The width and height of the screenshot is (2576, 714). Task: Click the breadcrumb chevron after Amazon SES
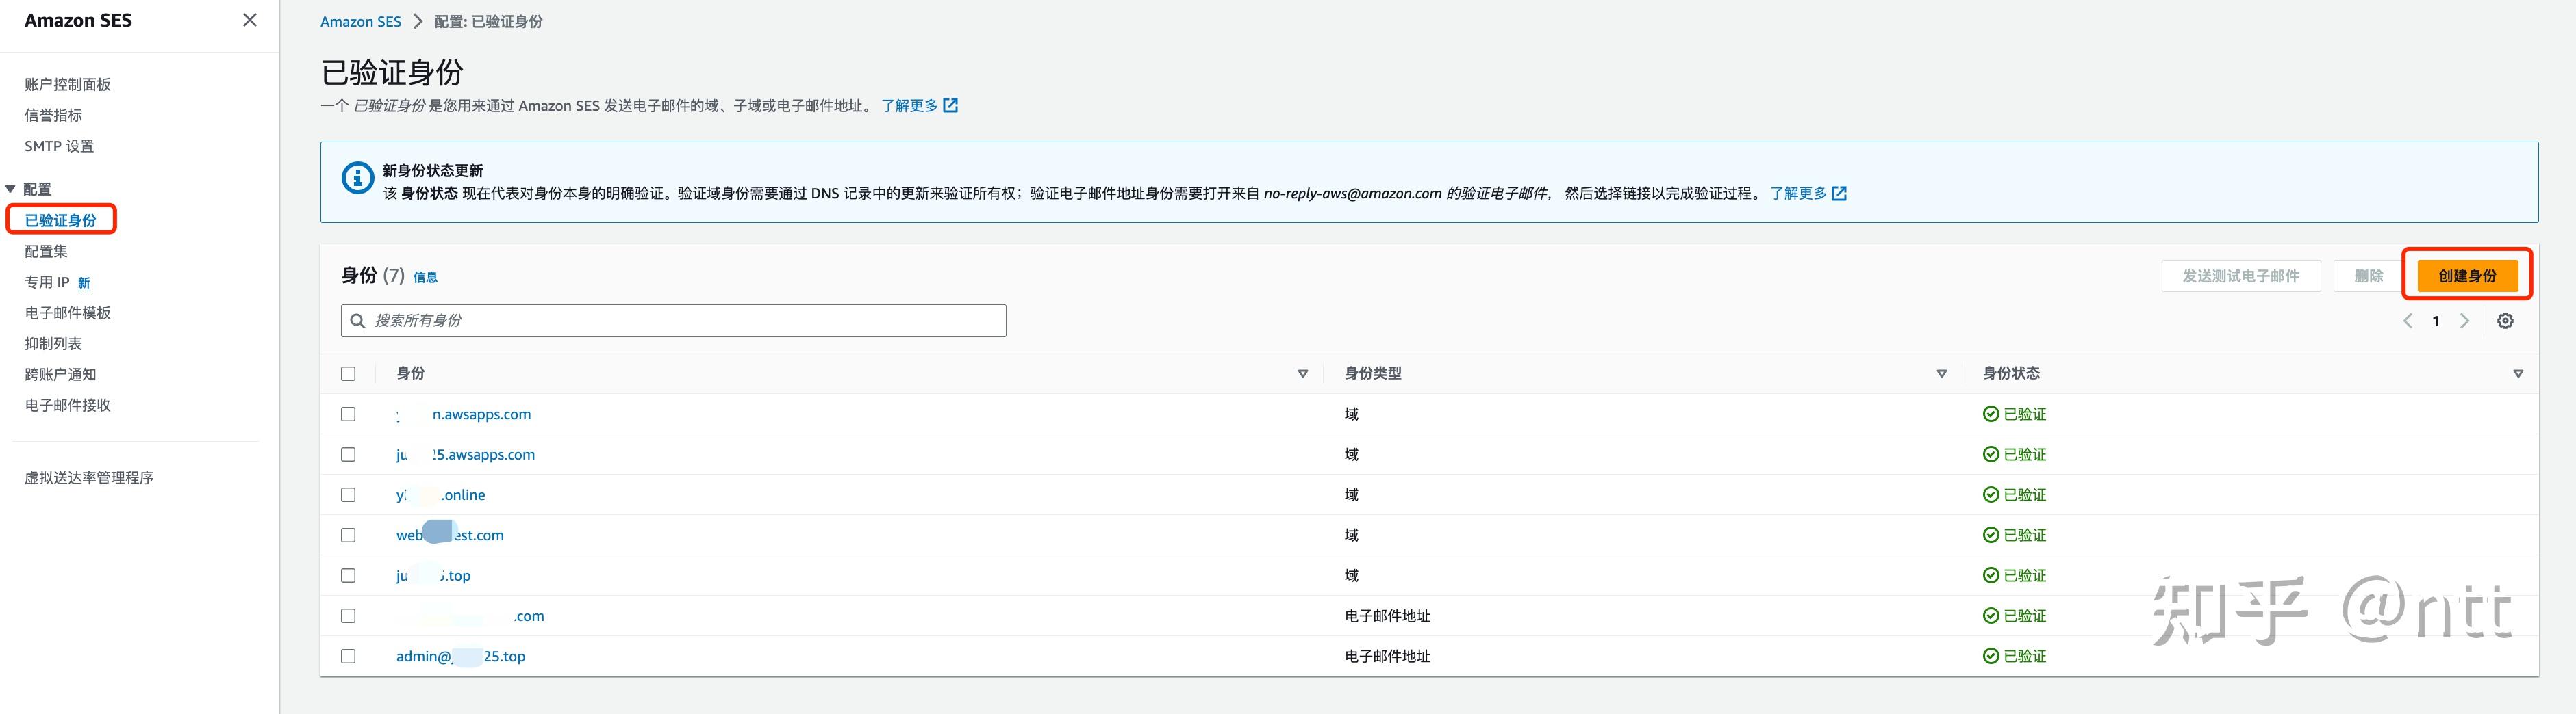418,21
